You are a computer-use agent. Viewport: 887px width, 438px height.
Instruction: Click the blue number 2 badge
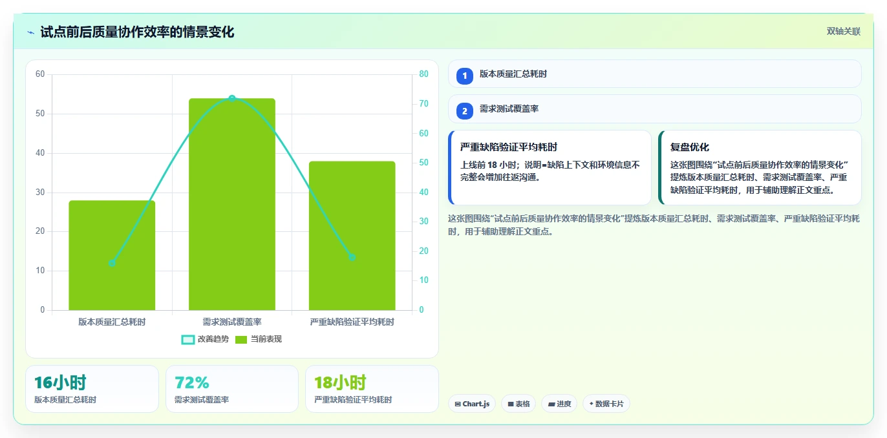point(464,111)
